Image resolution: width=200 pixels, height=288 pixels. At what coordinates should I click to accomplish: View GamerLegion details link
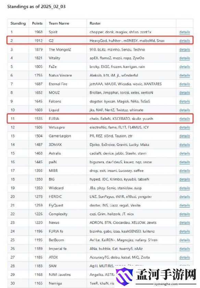pyautogui.click(x=185, y=136)
